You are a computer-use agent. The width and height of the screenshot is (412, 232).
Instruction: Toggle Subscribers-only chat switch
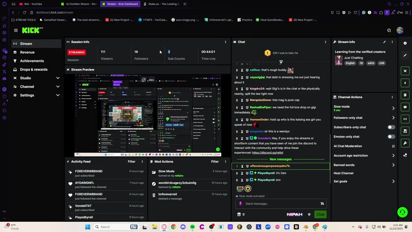point(391,127)
